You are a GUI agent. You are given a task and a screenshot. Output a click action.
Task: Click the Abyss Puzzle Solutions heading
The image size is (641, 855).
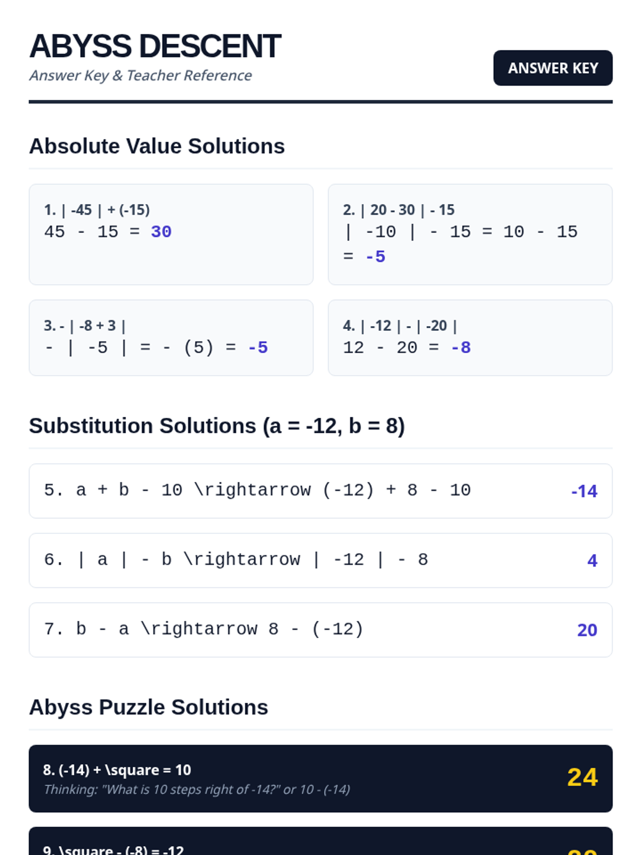(x=148, y=707)
